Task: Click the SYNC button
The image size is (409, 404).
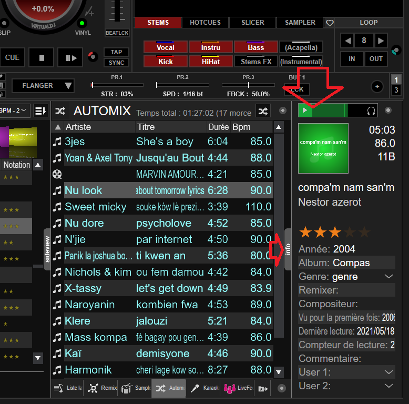Action: [116, 63]
